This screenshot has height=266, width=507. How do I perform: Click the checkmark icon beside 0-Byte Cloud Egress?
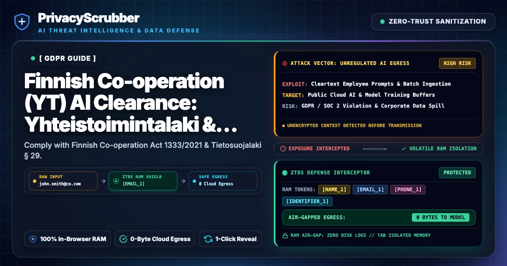click(x=123, y=239)
